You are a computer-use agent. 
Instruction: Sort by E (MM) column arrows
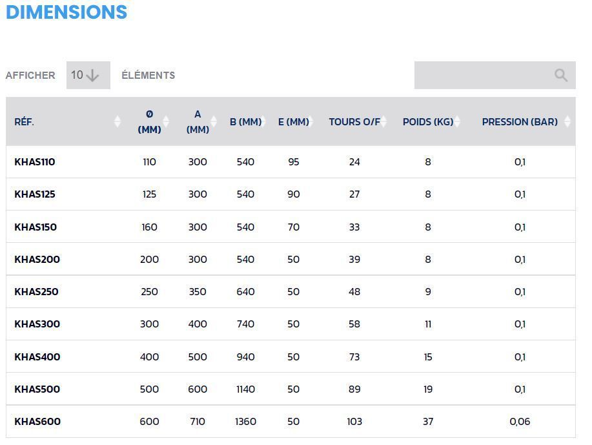coord(311,121)
